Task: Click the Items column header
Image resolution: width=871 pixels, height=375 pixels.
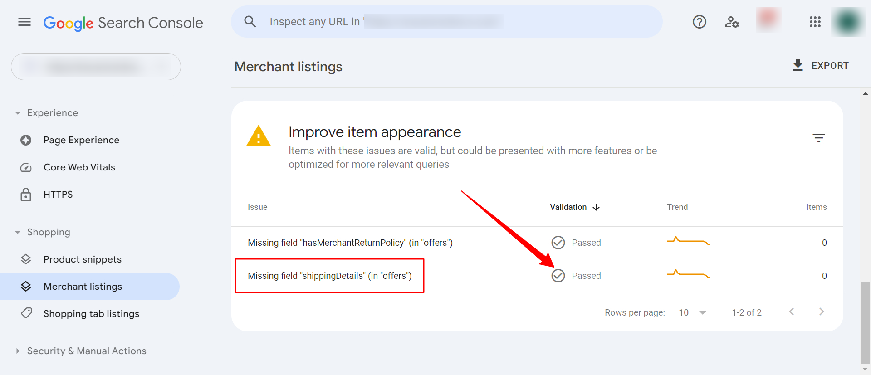Action: 816,207
